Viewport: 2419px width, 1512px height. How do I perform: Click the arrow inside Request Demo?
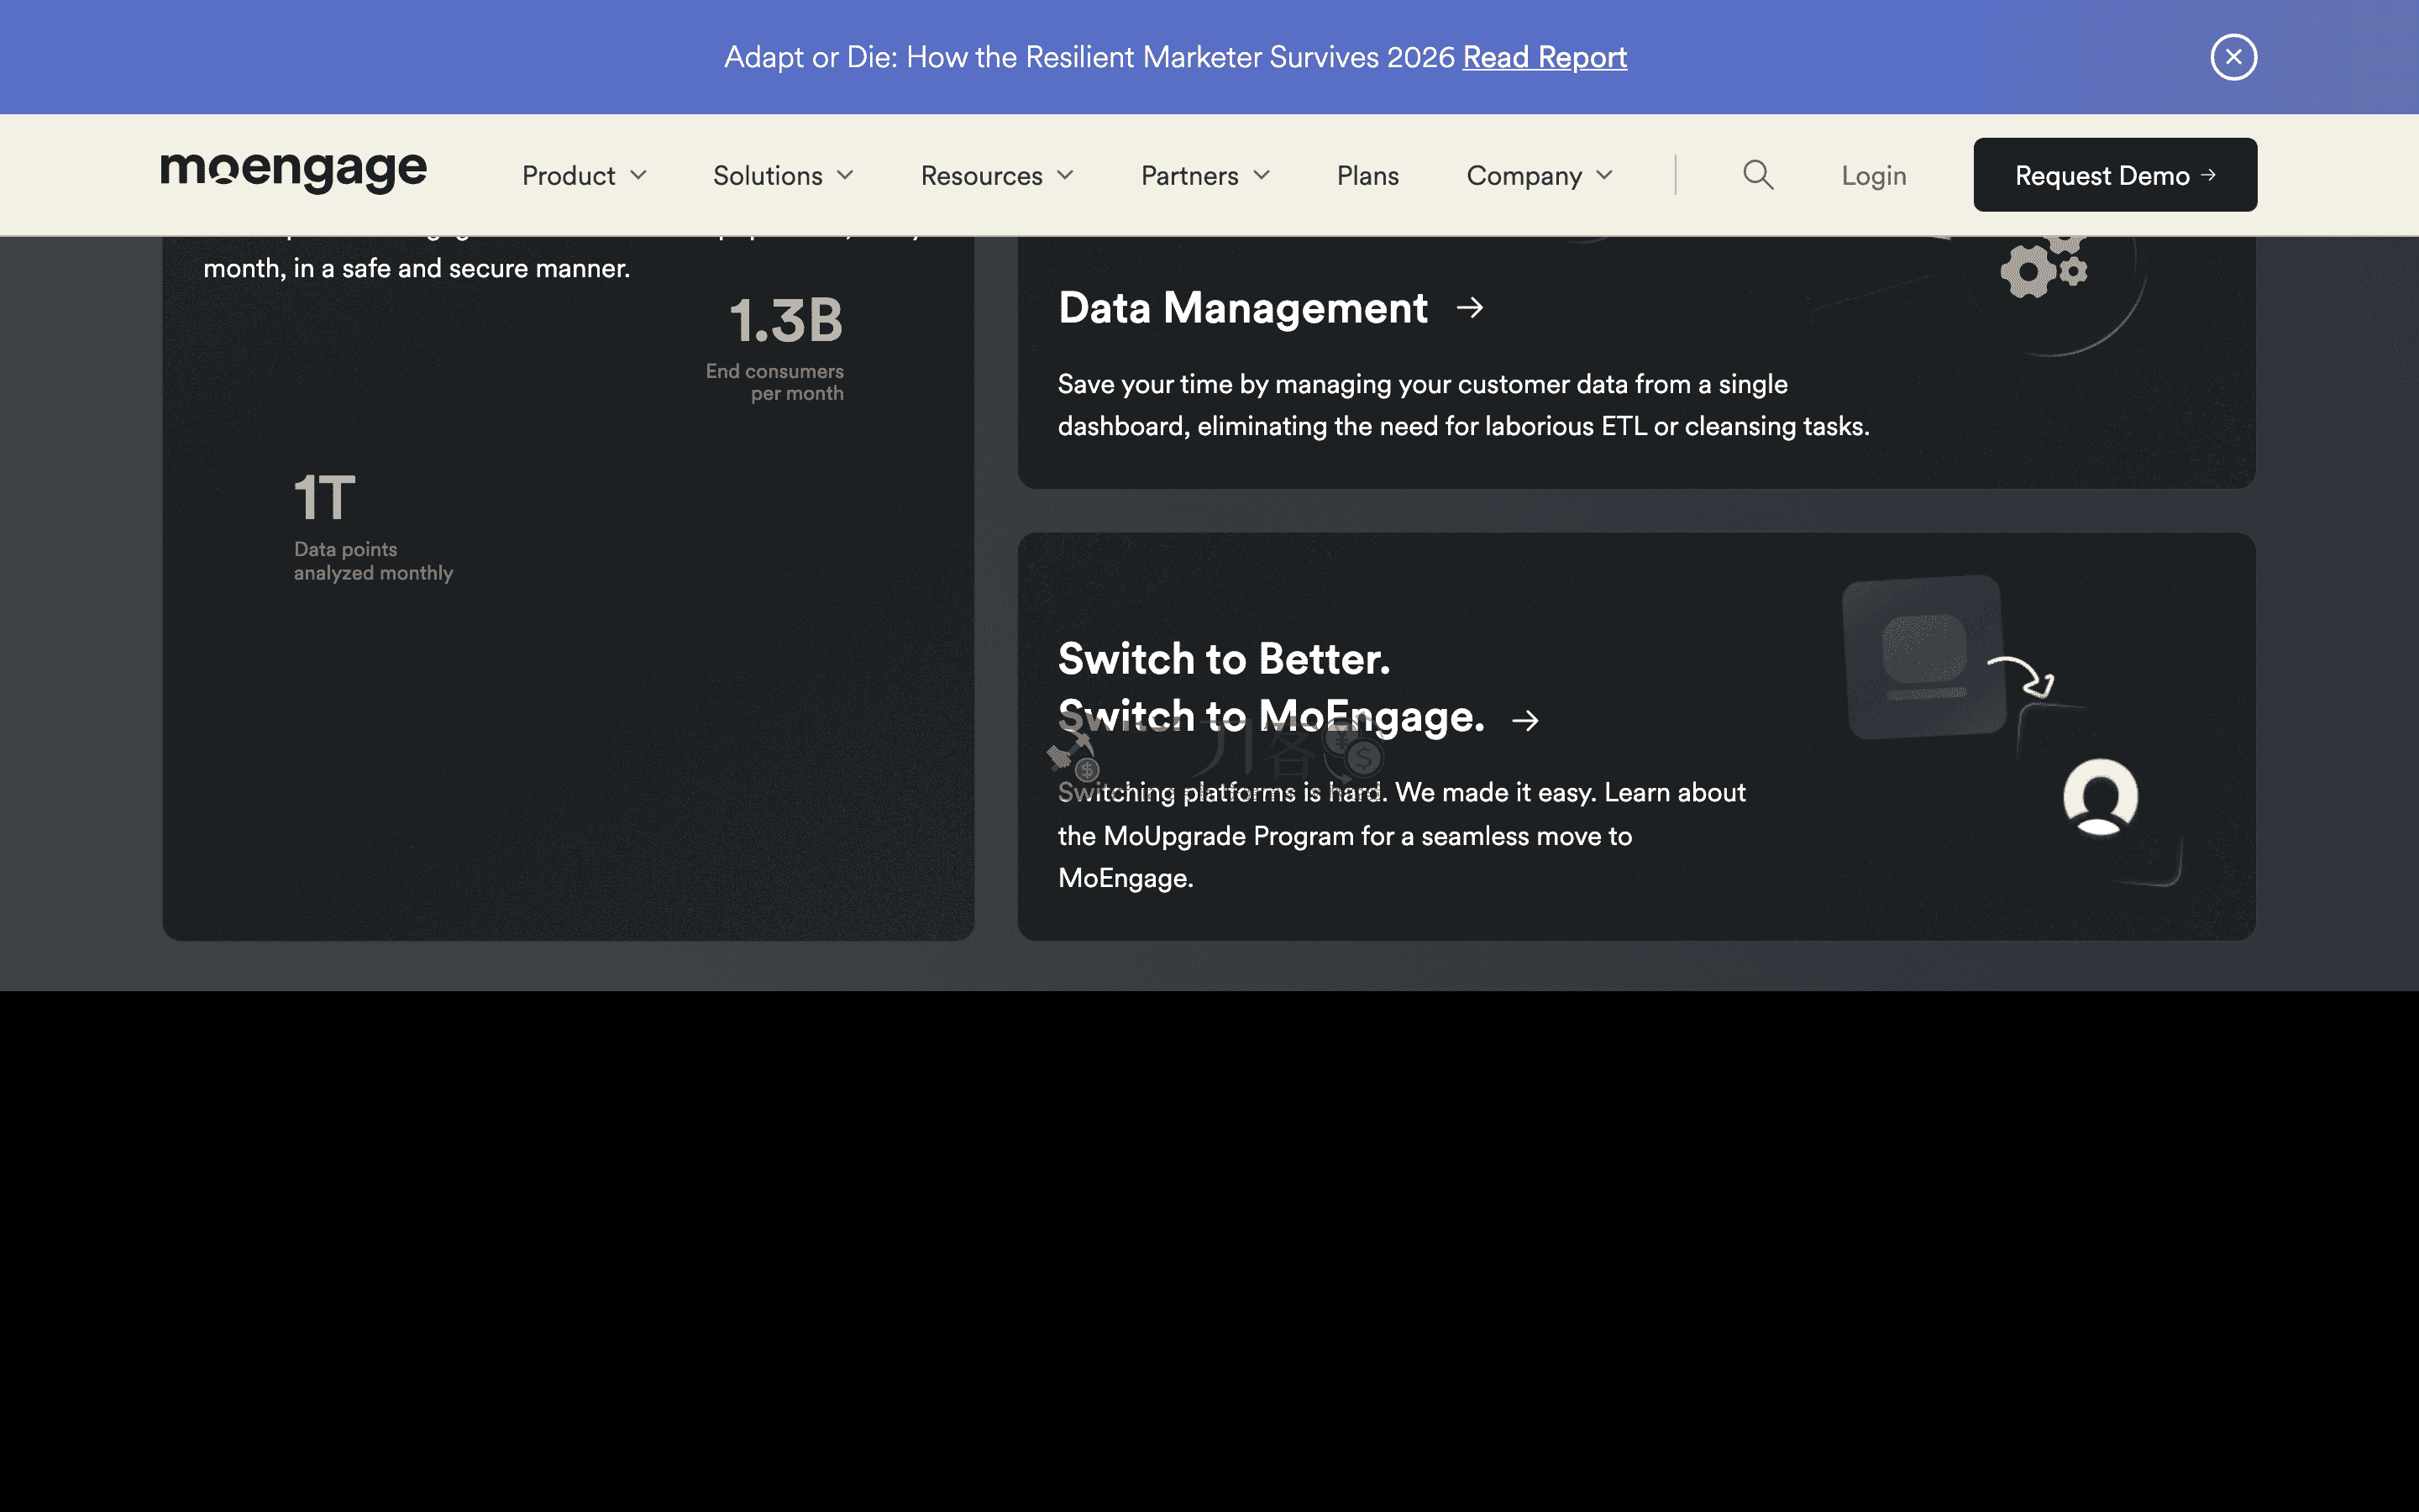(2208, 175)
